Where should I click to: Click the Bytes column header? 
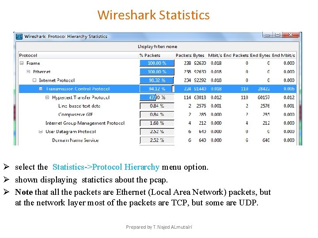pos(199,56)
